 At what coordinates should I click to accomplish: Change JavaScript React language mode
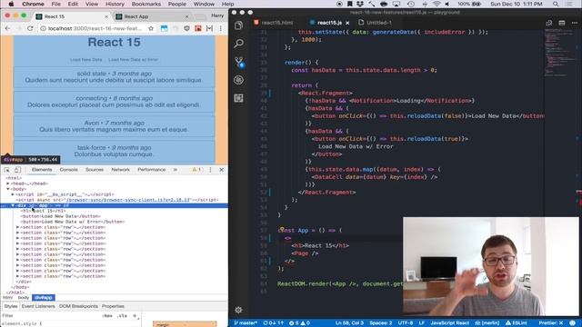[x=449, y=323]
